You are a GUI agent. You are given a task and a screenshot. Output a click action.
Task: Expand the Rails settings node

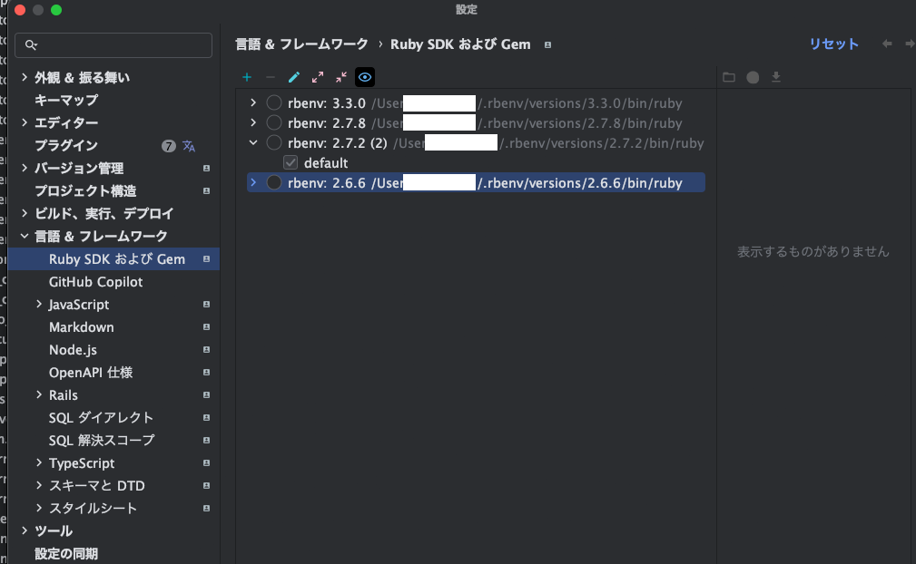point(38,394)
